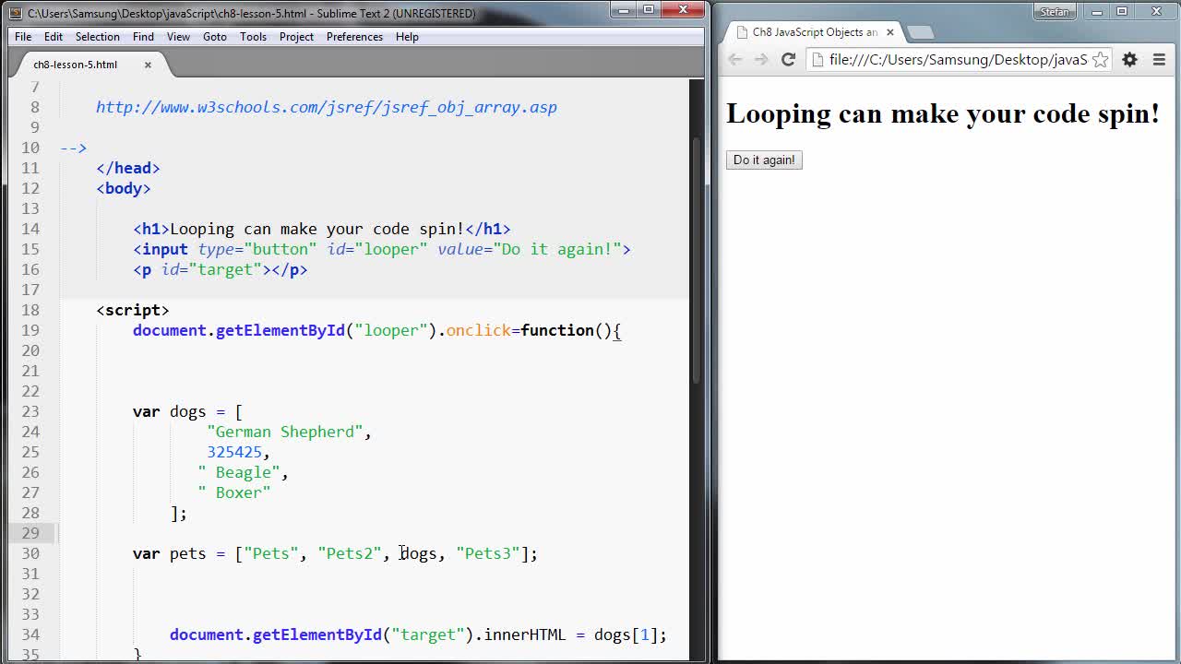Viewport: 1181px width, 664px height.
Task: Click Chrome's back arrow
Action: click(734, 59)
